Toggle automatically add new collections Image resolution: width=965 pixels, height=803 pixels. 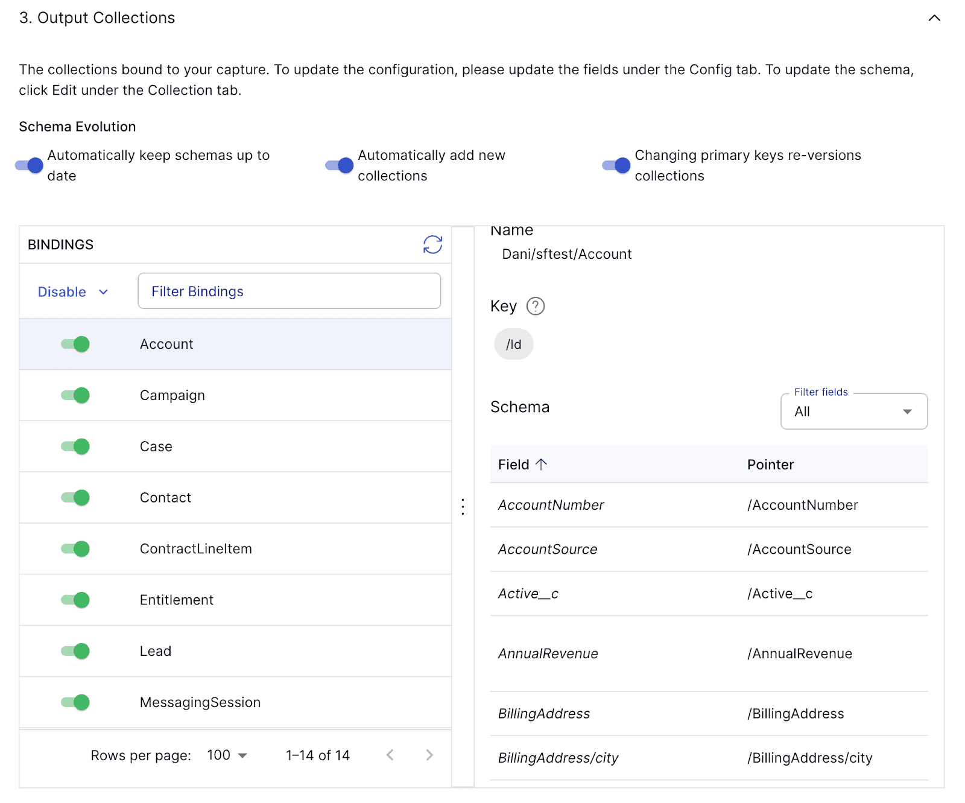click(x=340, y=165)
